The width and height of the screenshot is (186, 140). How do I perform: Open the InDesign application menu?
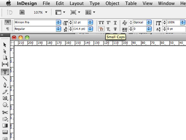coord(27,3)
